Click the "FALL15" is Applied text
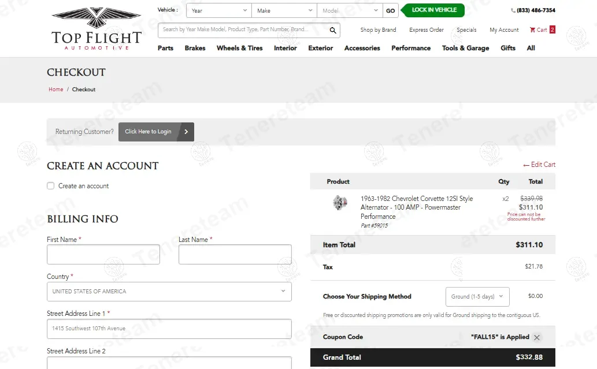This screenshot has height=369, width=597. click(500, 337)
